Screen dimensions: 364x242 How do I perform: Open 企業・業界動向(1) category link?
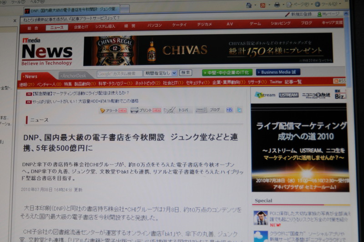coord(229,82)
